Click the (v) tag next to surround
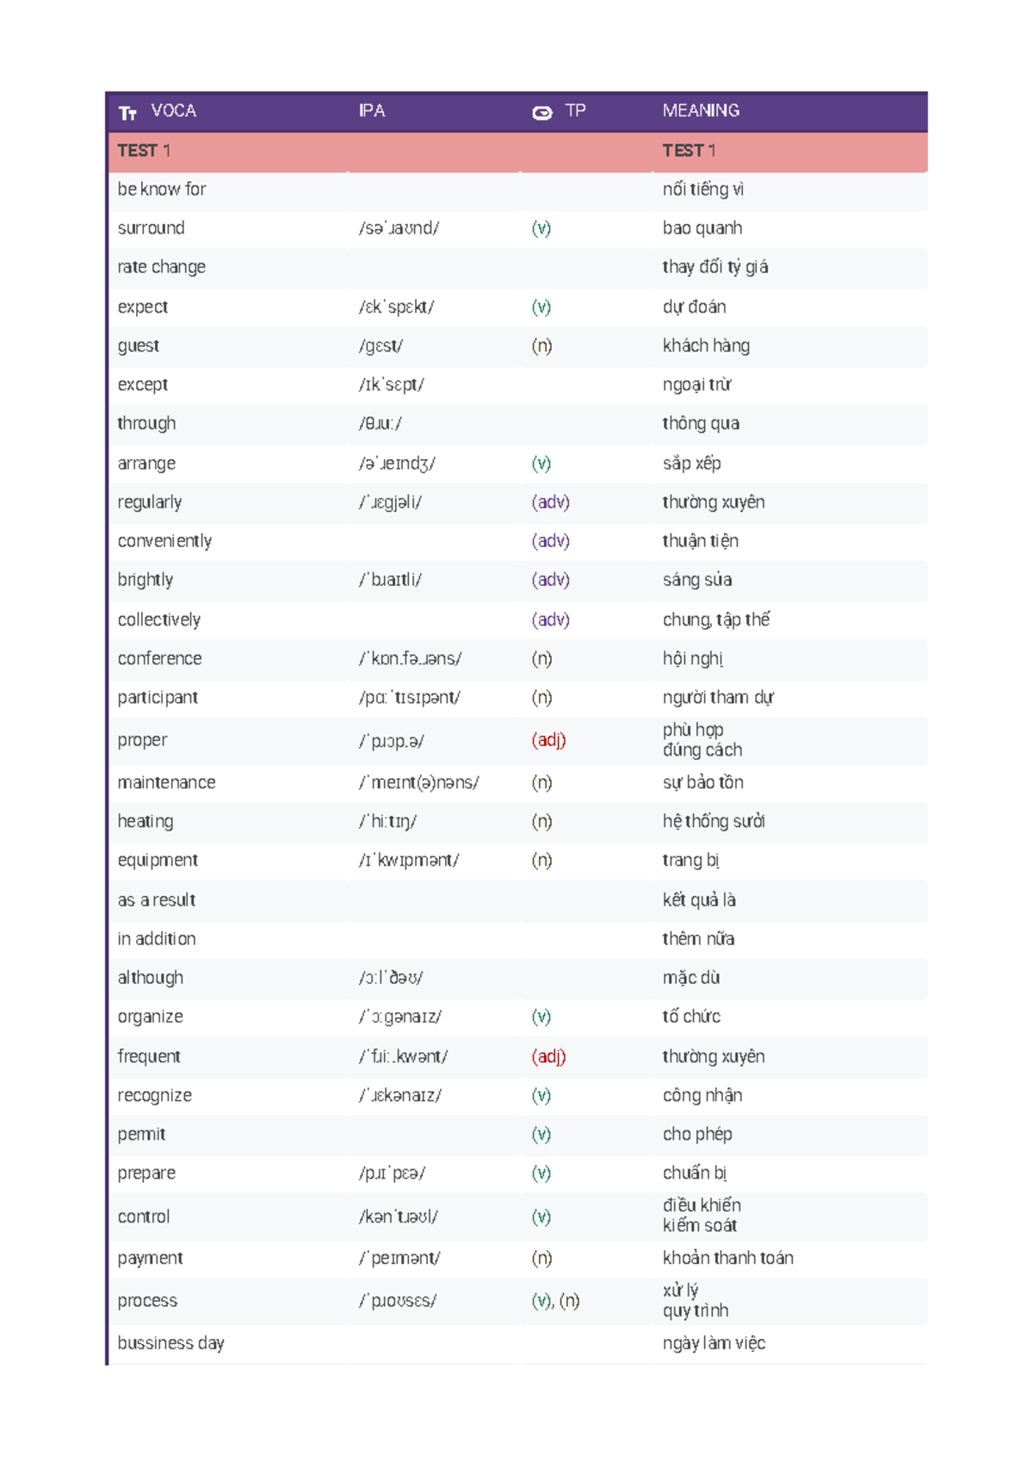Image resolution: width=1033 pixels, height=1463 pixels. pos(541,228)
